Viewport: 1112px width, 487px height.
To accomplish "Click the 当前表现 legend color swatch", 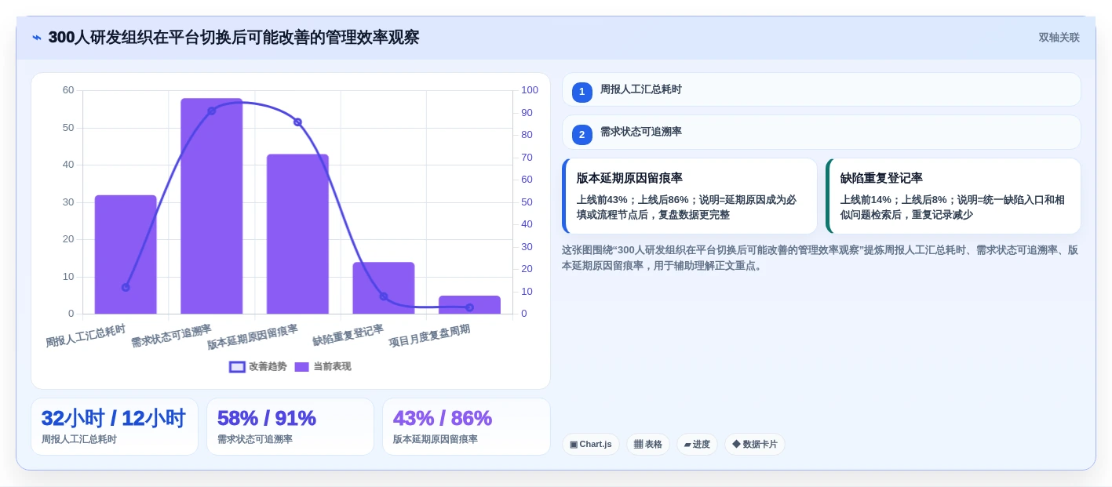I will click(x=302, y=366).
